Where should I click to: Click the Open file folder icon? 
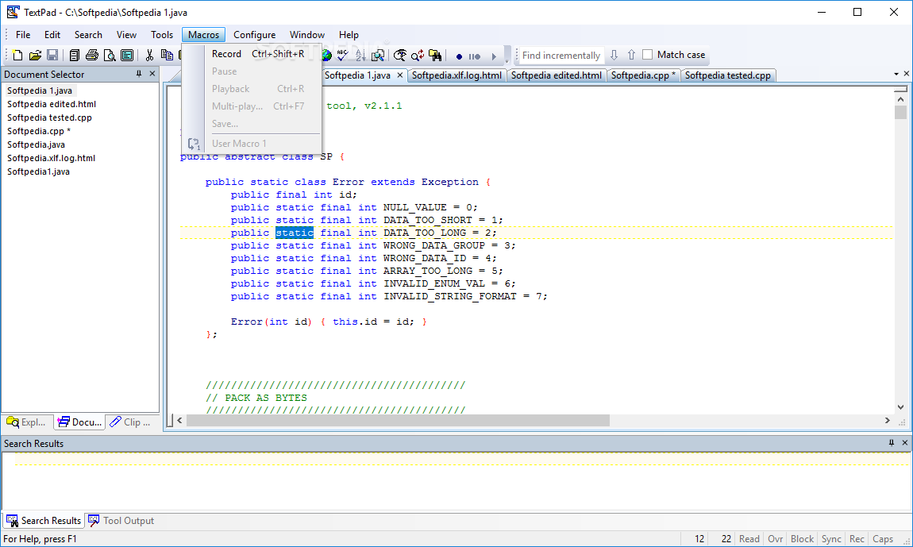pyautogui.click(x=35, y=55)
